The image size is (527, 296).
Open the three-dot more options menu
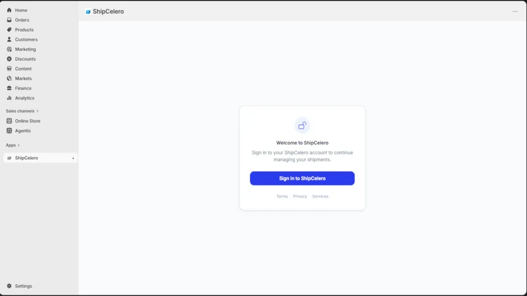(x=515, y=11)
